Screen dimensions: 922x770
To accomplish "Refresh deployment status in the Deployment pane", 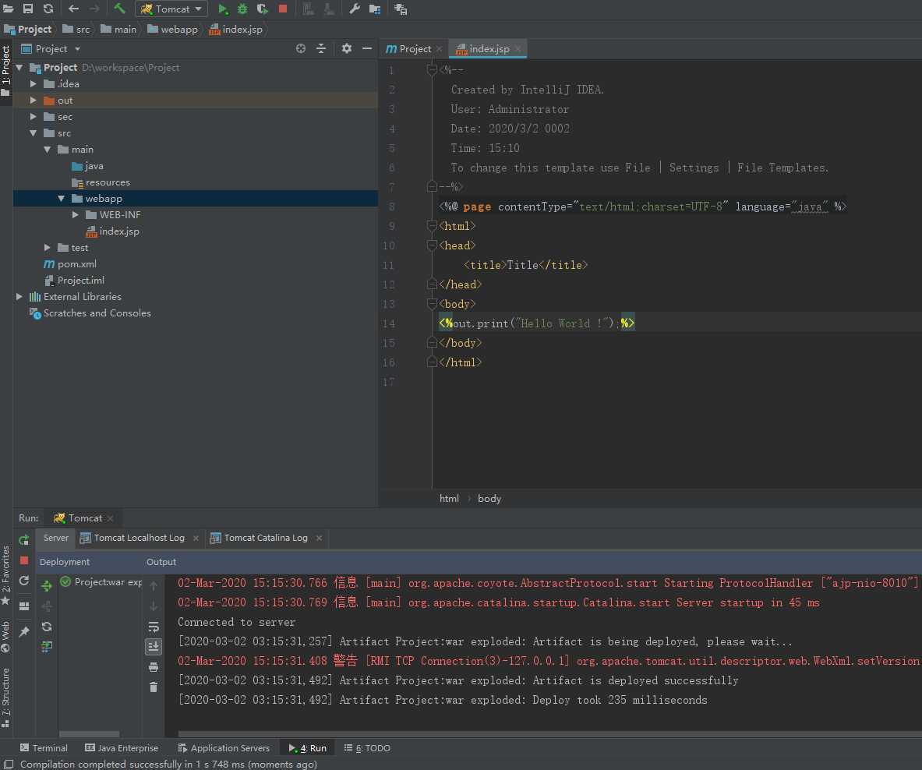I will (x=47, y=627).
